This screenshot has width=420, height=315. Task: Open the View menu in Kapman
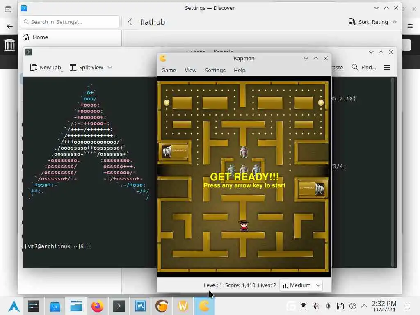(190, 70)
